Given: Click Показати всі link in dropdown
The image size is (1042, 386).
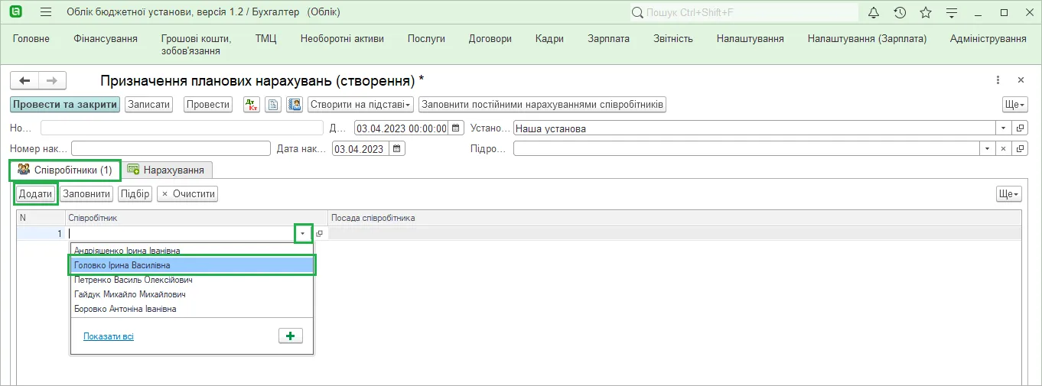Looking at the screenshot, I should pyautogui.click(x=109, y=336).
